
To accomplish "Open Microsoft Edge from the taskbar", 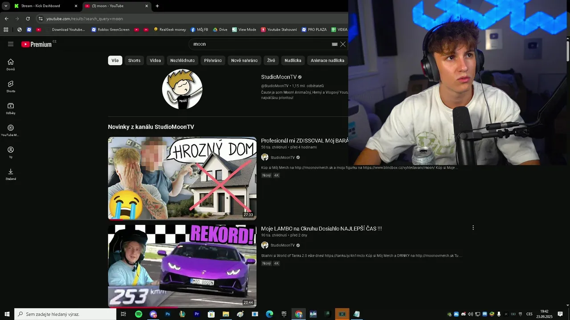I will point(269,314).
